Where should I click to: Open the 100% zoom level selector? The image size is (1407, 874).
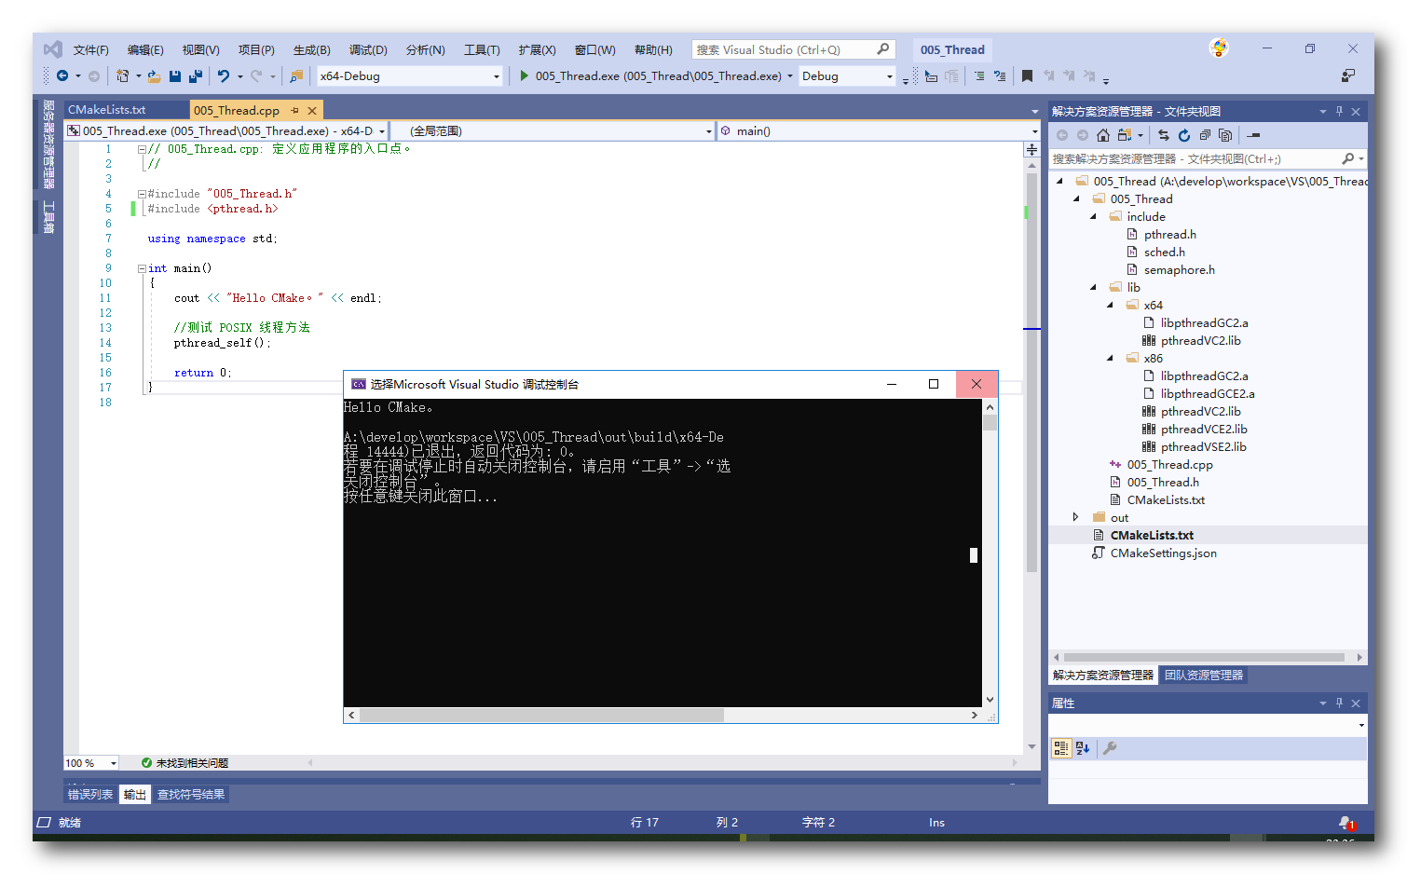tap(90, 762)
